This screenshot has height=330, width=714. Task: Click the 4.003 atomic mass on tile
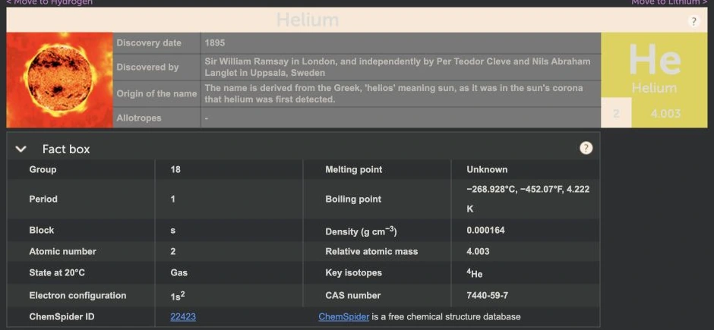click(x=665, y=113)
